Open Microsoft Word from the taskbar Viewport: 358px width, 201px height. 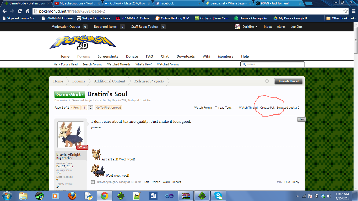[x=153, y=196]
